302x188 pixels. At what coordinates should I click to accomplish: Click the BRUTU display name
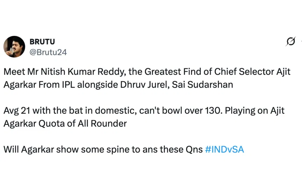pyautogui.click(x=42, y=42)
